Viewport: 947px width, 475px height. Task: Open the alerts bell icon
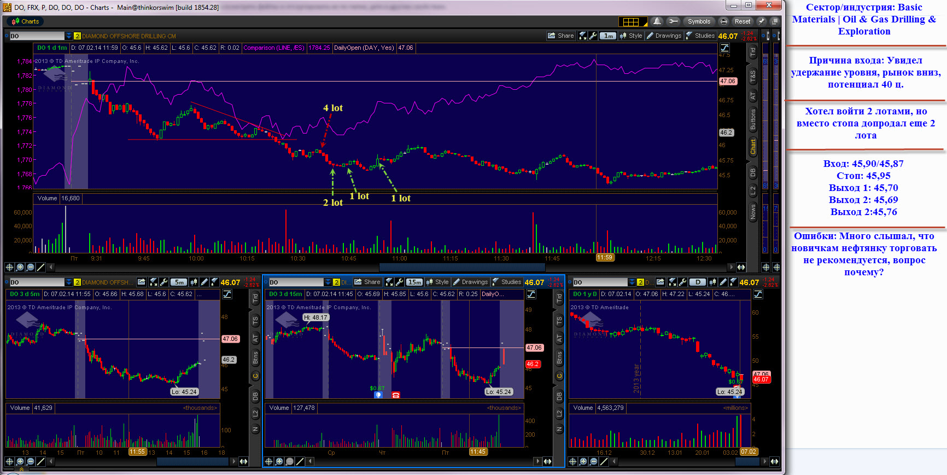pyautogui.click(x=657, y=21)
